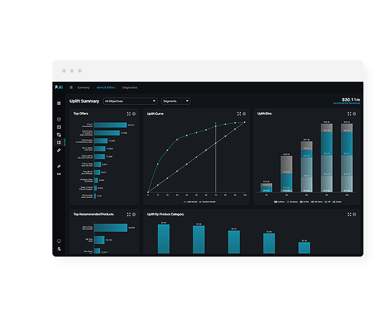
Task: Open Uplift Bins settings gear
Action: point(354,114)
